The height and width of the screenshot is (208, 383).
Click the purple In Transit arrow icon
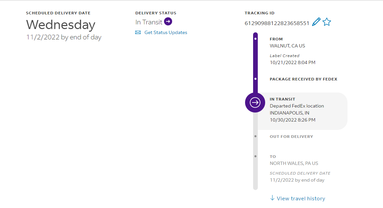168,22
